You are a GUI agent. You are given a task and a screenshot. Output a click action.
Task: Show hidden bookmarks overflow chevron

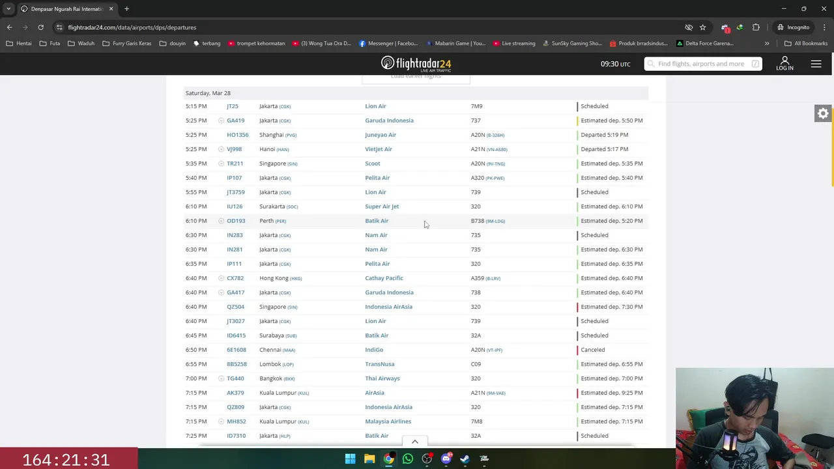(766, 44)
